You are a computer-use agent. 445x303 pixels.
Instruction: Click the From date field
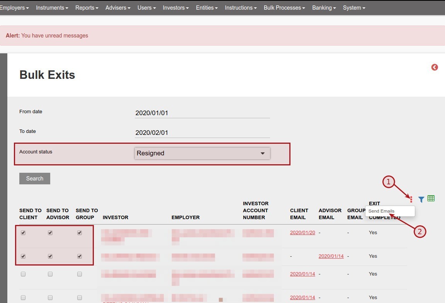[202, 113]
